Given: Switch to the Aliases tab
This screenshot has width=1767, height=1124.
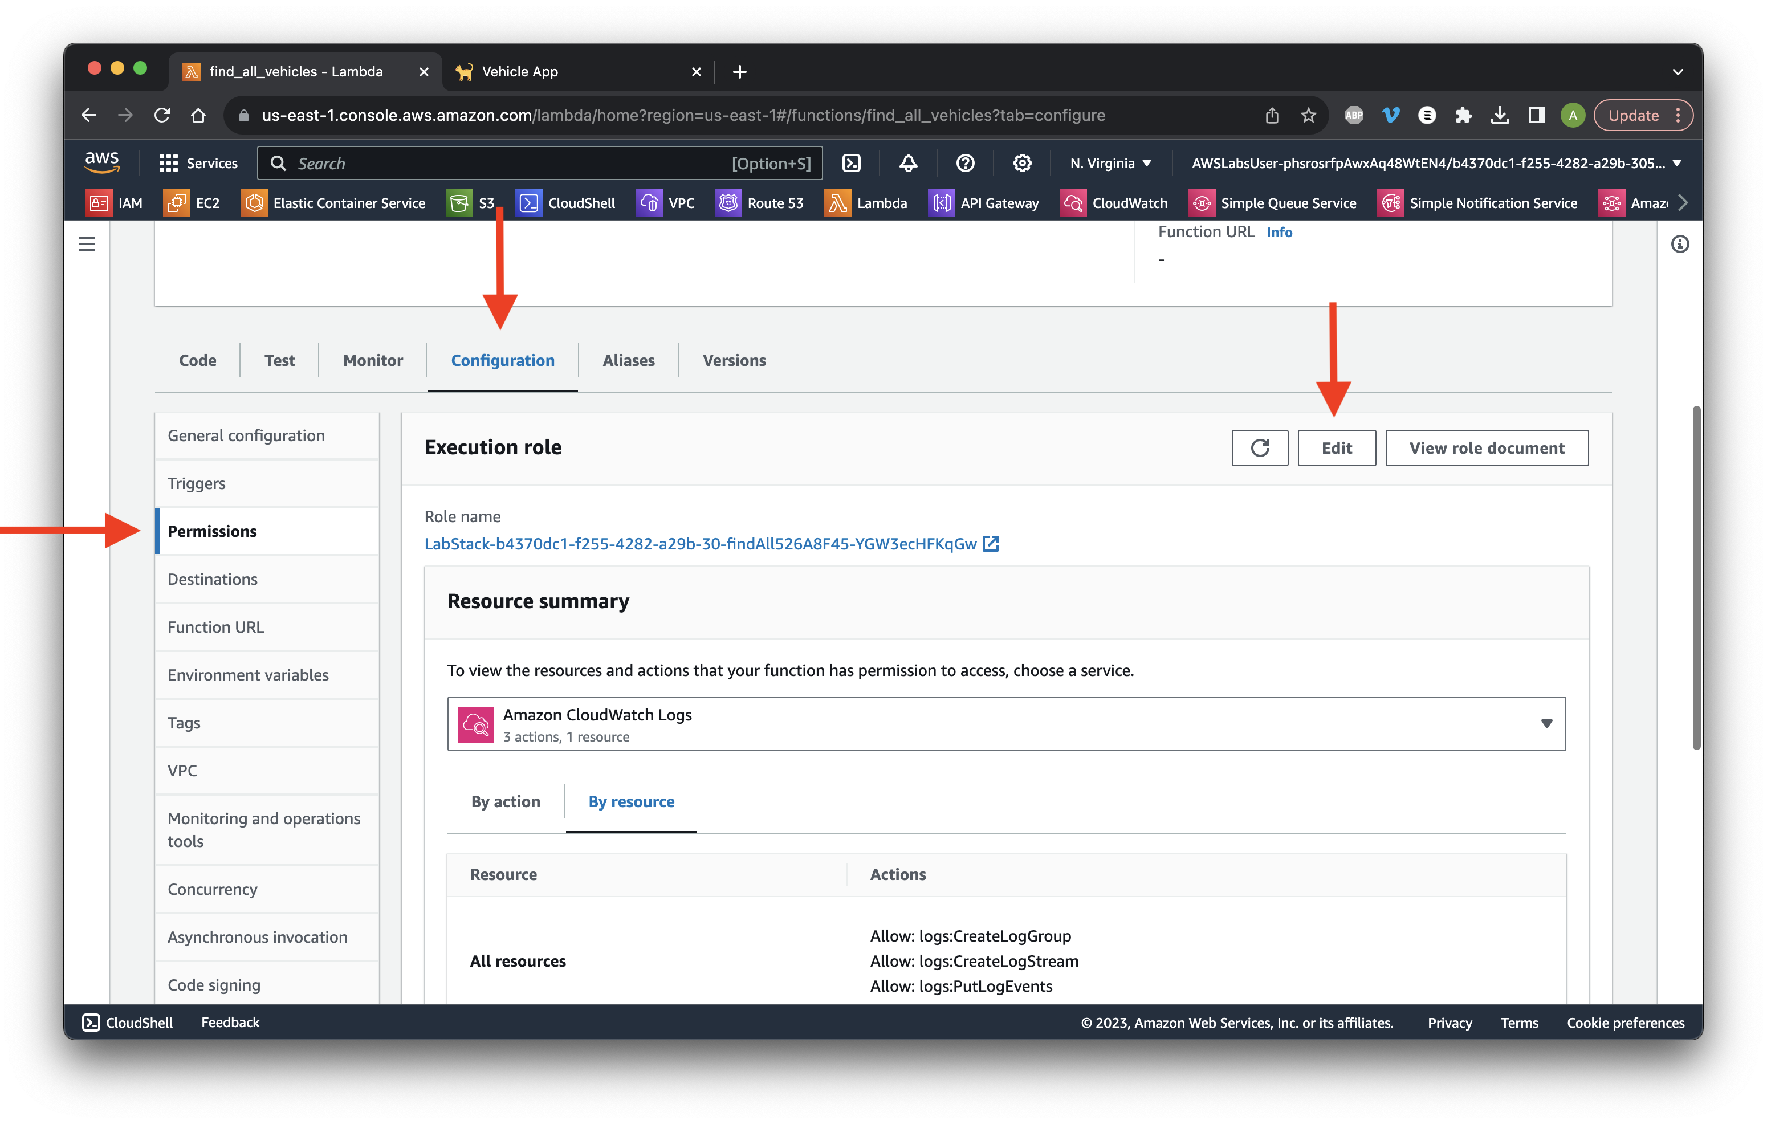Looking at the screenshot, I should (628, 360).
